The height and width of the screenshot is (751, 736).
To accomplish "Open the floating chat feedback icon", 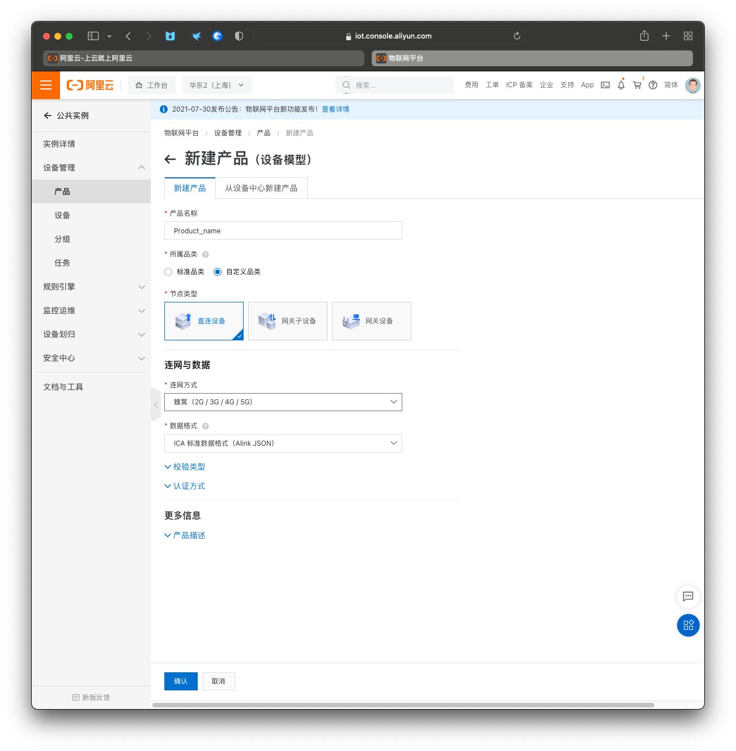I will 688,596.
